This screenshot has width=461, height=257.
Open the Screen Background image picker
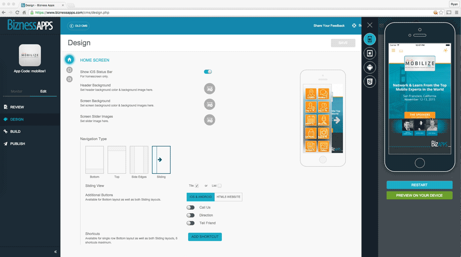click(210, 104)
